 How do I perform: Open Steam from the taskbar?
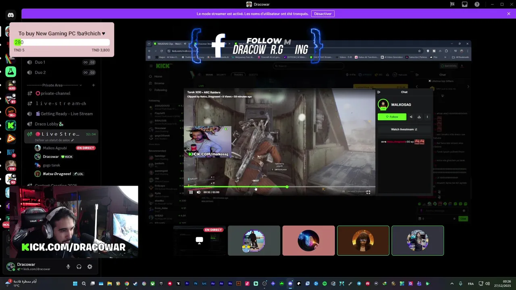[x=135, y=284]
